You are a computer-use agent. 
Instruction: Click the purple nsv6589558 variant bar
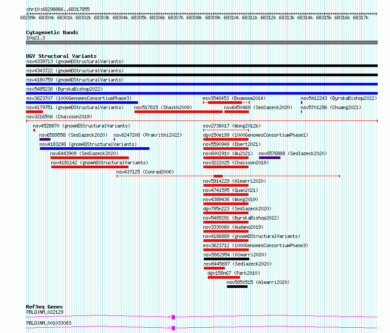[45, 139]
